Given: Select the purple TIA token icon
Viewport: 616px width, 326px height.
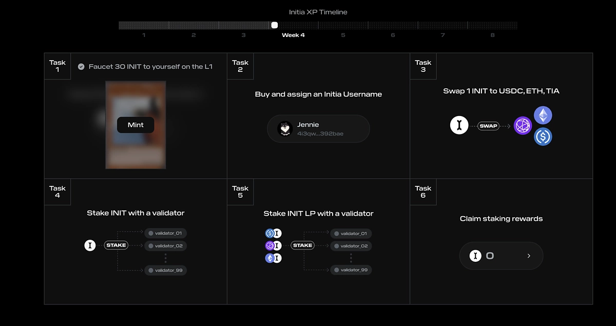Looking at the screenshot, I should [523, 126].
